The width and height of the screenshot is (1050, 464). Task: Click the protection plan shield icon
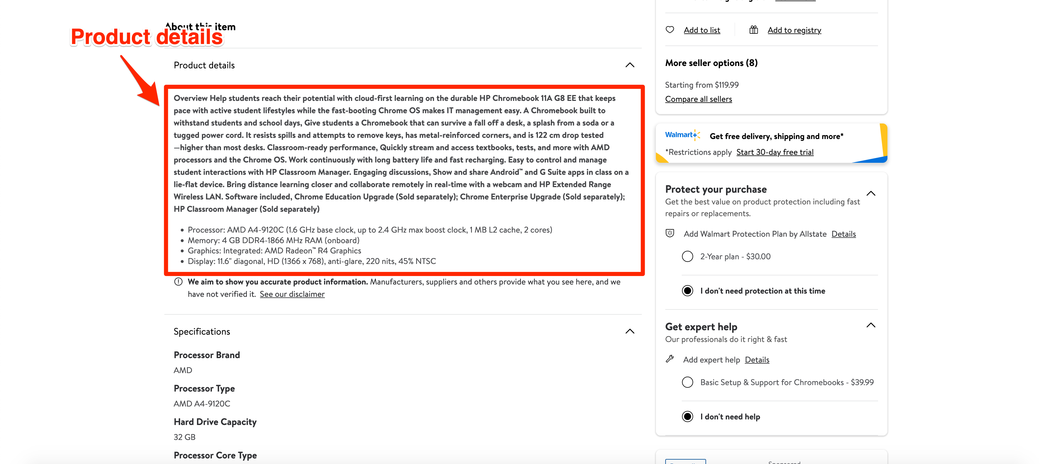tap(670, 233)
